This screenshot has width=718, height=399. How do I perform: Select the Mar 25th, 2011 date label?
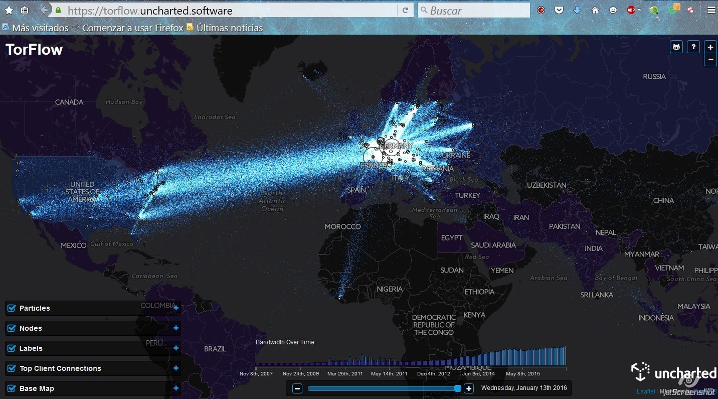(x=345, y=373)
